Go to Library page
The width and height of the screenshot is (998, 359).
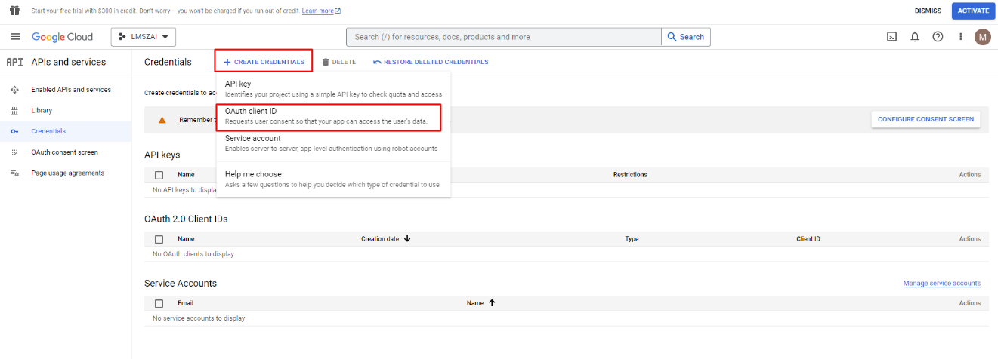tap(42, 111)
